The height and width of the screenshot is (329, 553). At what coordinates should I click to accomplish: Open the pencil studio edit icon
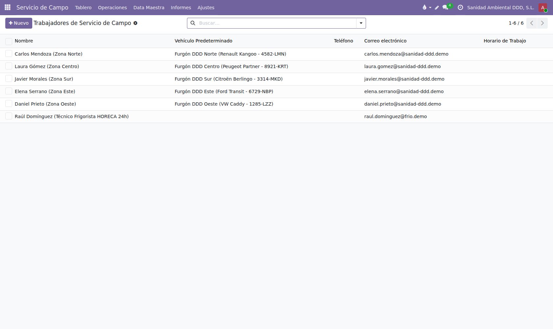437,8
